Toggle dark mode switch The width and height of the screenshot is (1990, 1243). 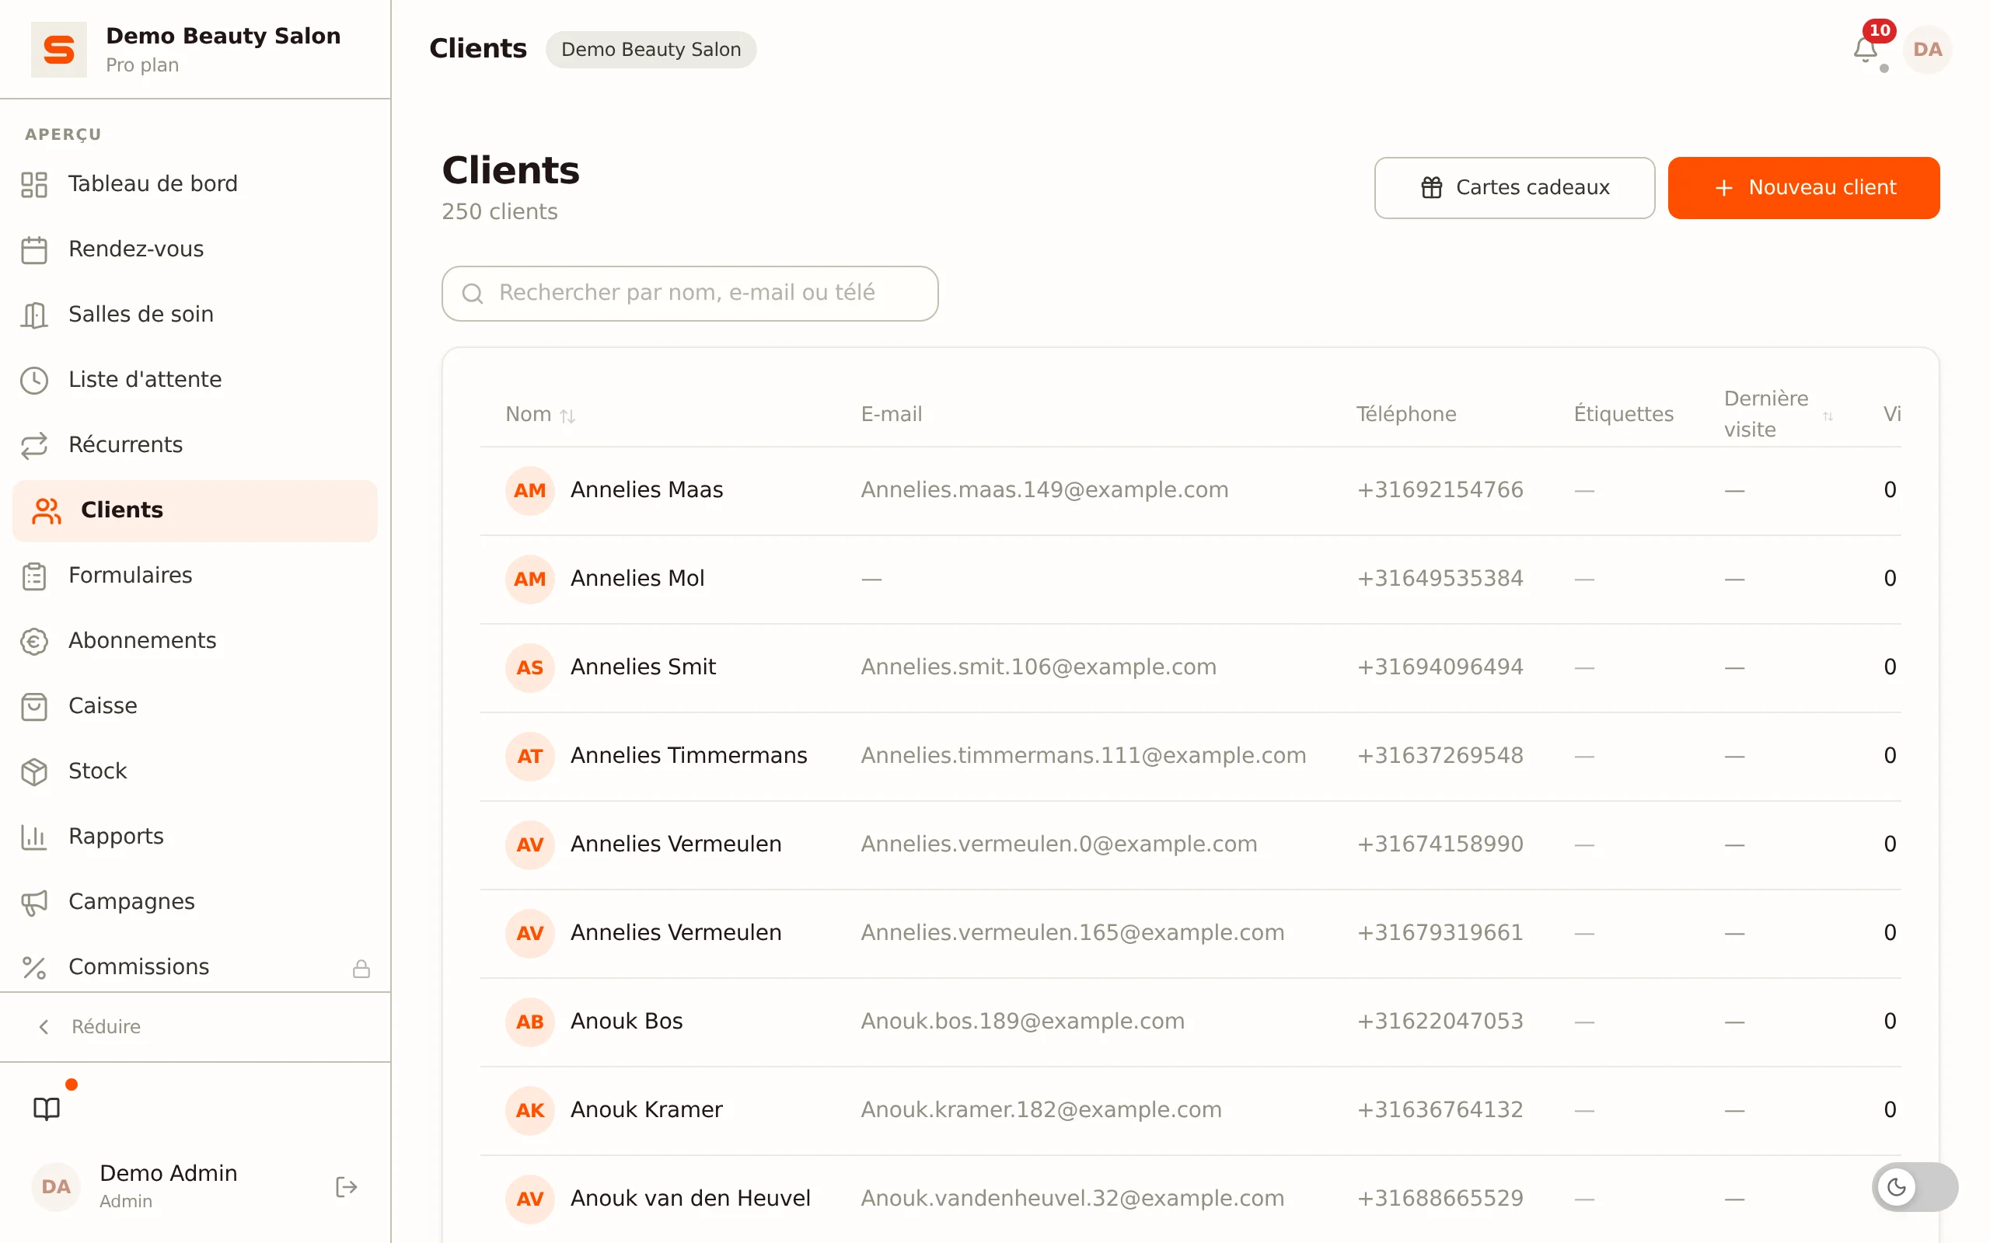point(1915,1186)
